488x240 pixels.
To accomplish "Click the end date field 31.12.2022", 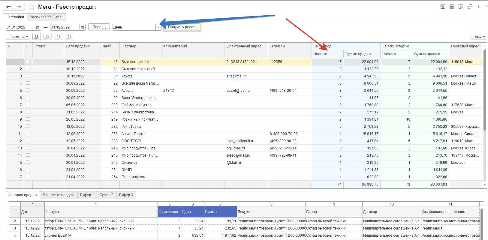I will (x=65, y=27).
